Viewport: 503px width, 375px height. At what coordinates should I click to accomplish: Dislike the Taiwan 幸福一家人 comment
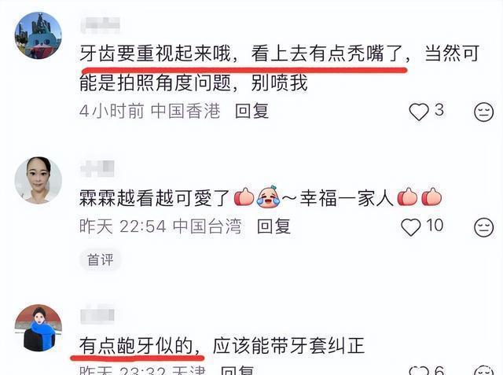(484, 227)
